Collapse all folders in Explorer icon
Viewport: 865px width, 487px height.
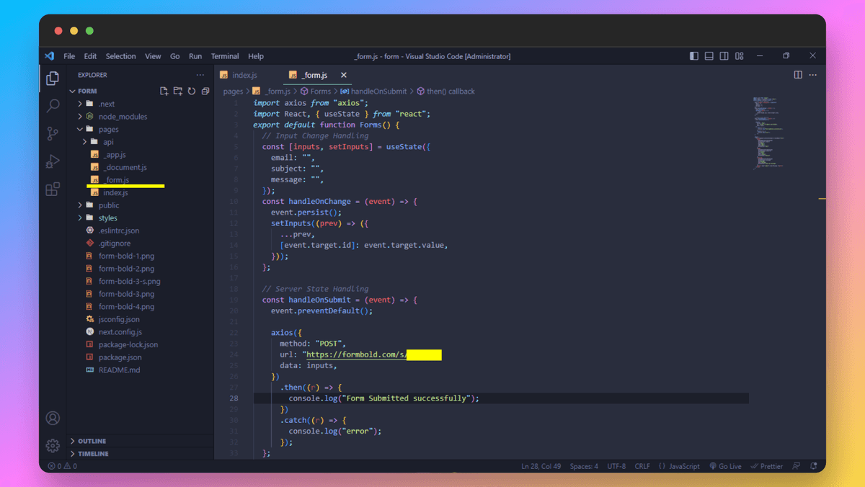click(x=205, y=91)
